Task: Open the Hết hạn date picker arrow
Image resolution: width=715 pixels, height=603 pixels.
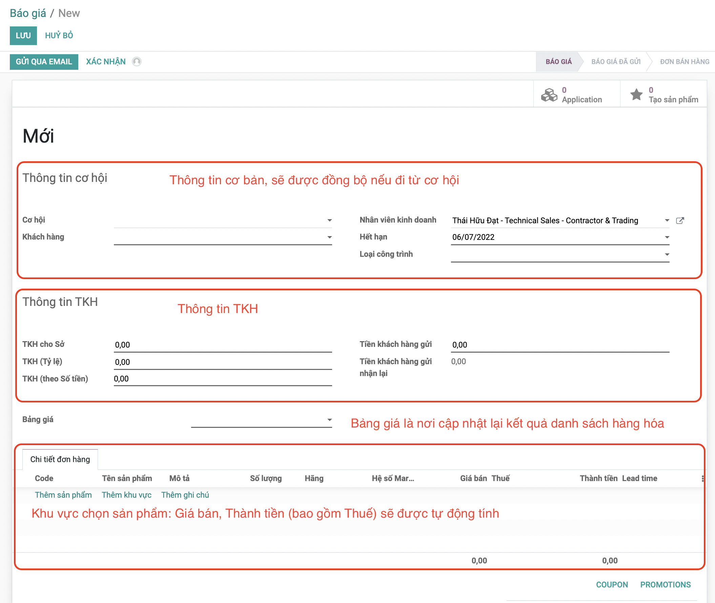Action: [x=667, y=237]
